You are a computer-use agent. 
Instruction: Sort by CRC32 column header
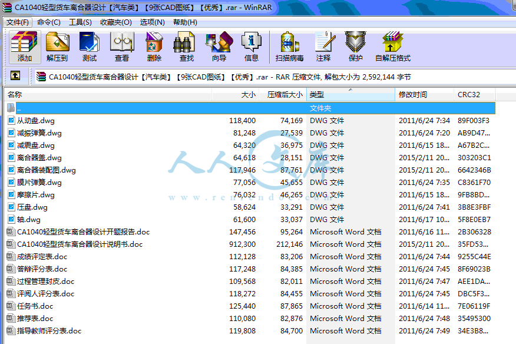[474, 95]
